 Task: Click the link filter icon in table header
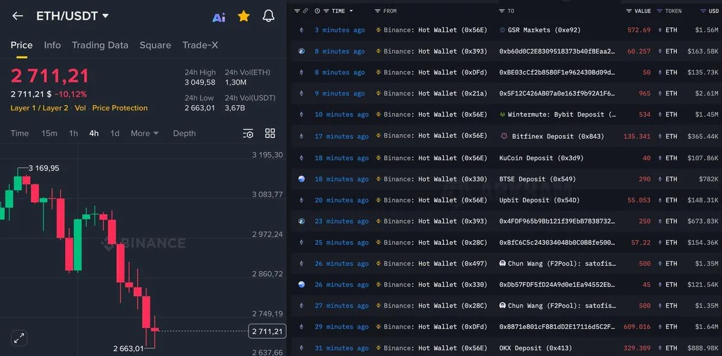tap(306, 11)
